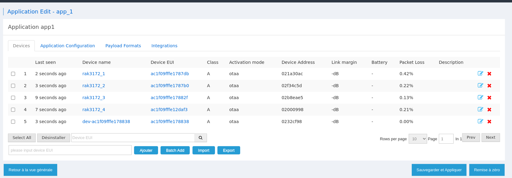Image resolution: width=512 pixels, height=178 pixels.
Task: Remove device rak3172_3 using red X
Action: (489, 98)
